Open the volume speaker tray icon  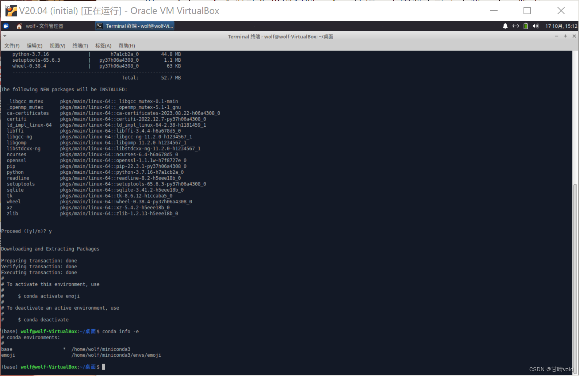(x=536, y=26)
